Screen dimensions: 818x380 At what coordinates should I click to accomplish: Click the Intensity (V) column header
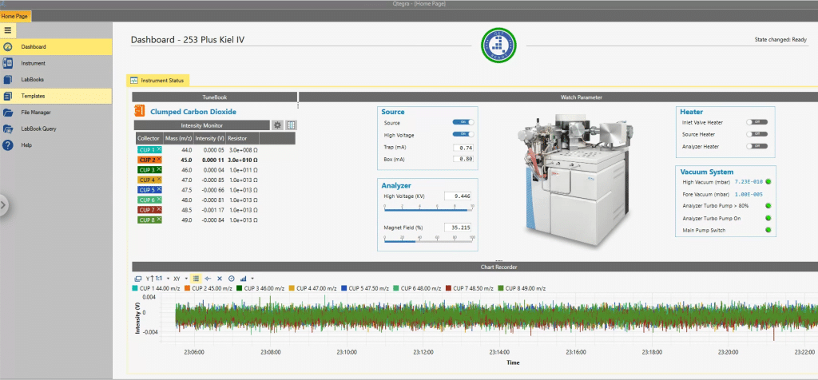point(209,138)
